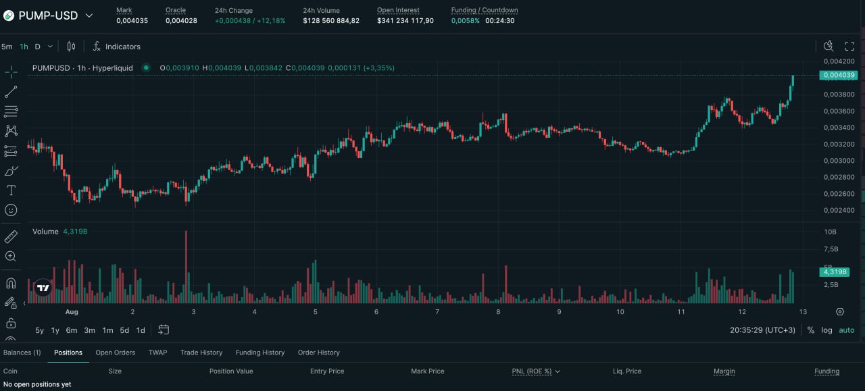Viewport: 865px width, 391px height.
Task: Click the volume value tag 4,319B
Action: [834, 271]
